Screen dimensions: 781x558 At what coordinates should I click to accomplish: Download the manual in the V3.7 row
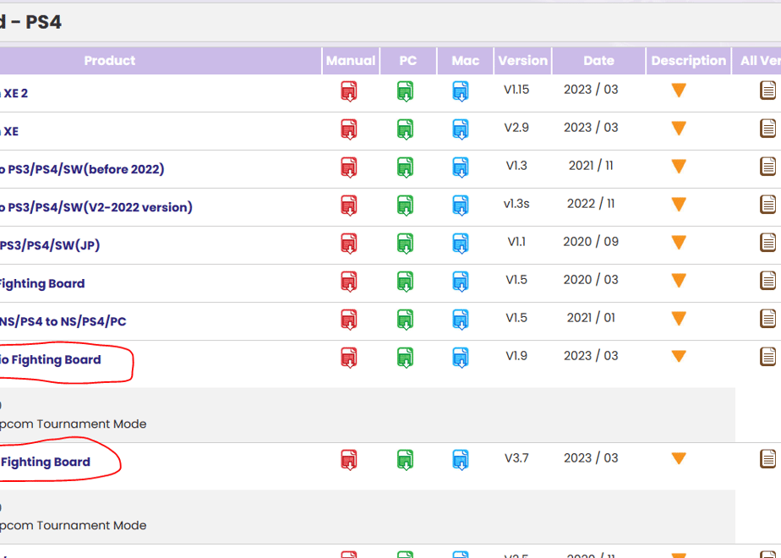[349, 460]
